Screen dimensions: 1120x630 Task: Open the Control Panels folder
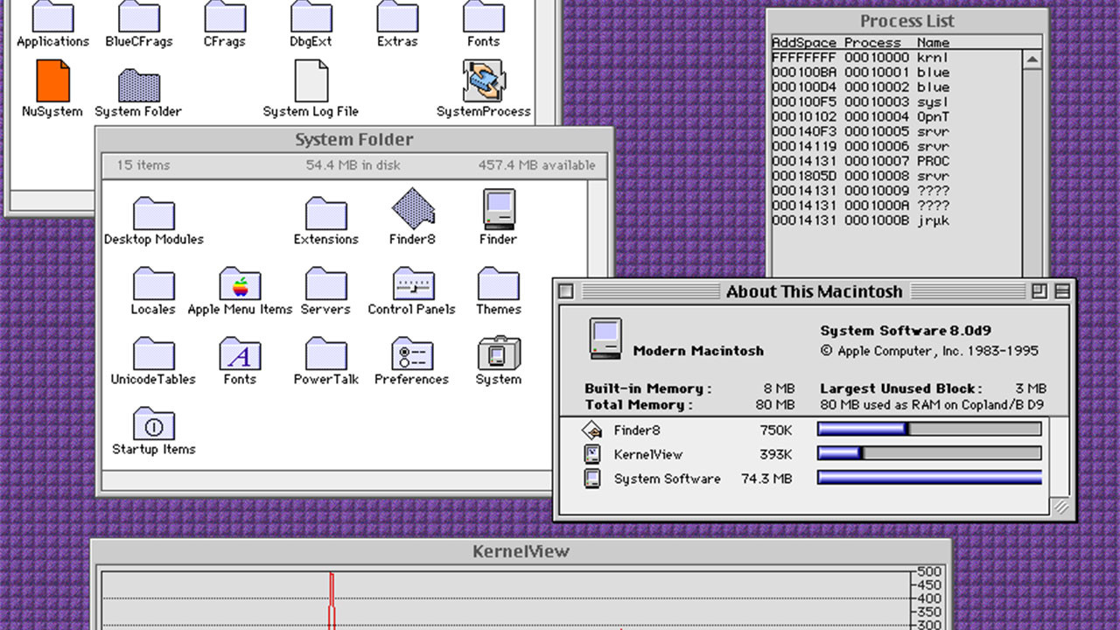(412, 283)
